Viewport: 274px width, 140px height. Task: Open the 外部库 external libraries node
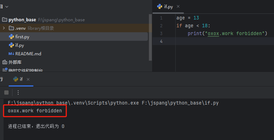15,62
